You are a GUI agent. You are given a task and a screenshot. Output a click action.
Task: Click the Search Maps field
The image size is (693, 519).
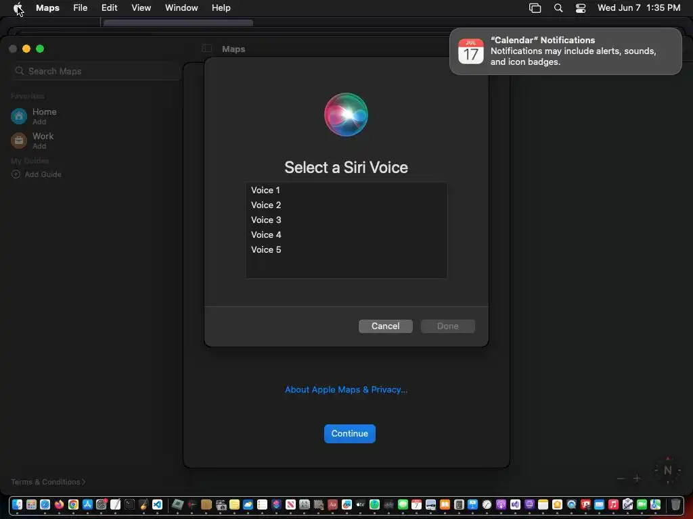96,71
